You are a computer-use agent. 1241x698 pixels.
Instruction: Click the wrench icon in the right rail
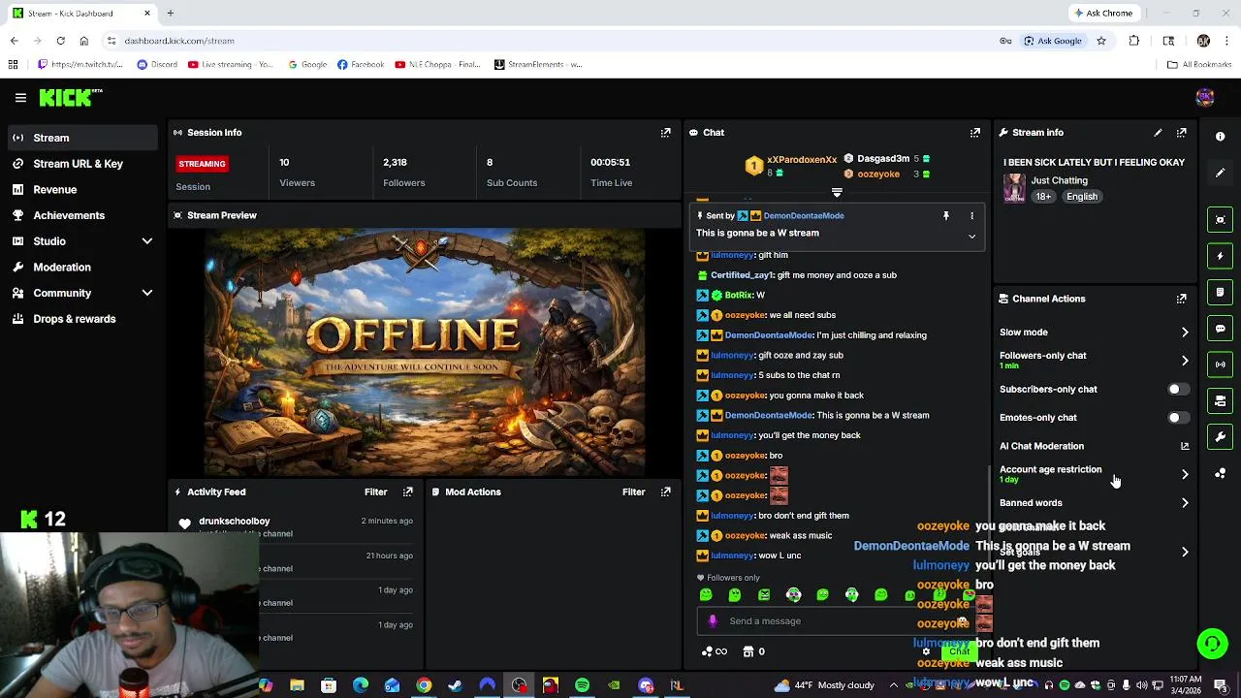click(1221, 437)
